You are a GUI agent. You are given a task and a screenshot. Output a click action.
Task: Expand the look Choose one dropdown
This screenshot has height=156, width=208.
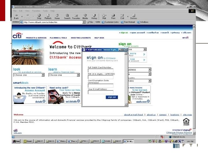43,75
